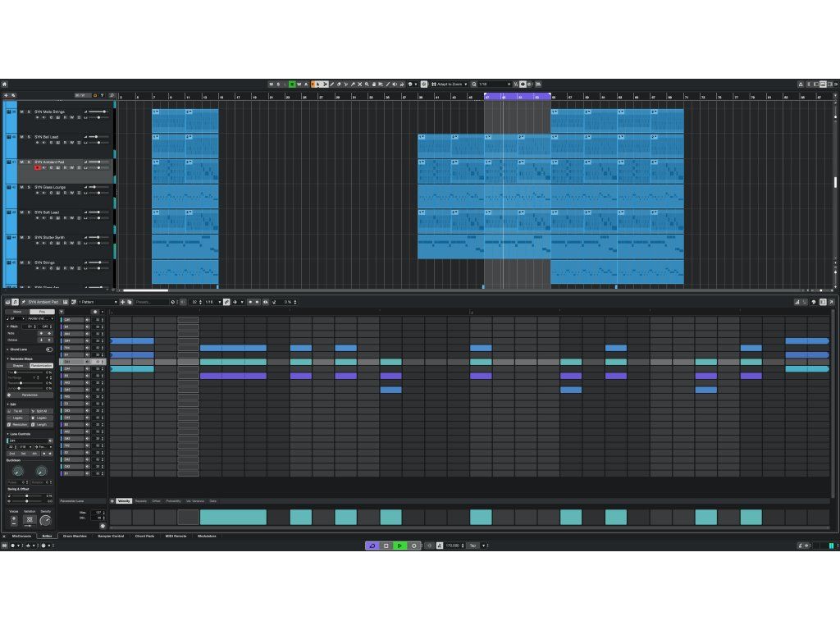Solo the SYN Glass Lounge track

pos(29,187)
